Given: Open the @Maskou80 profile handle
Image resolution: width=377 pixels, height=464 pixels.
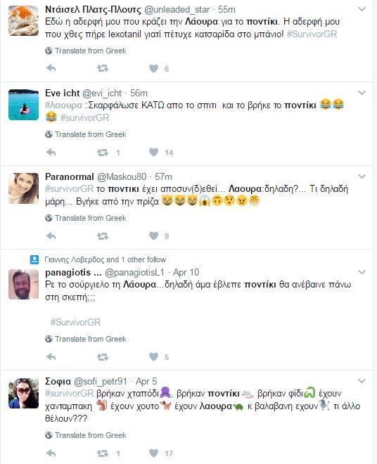Looking at the screenshot, I should 122,176.
